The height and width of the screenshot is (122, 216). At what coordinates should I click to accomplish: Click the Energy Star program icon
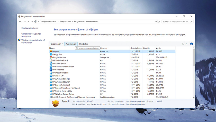51,54
